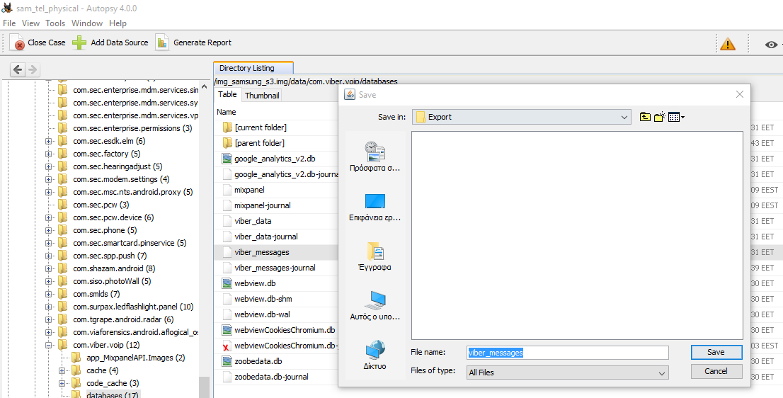Select the Table tab

pos(227,94)
